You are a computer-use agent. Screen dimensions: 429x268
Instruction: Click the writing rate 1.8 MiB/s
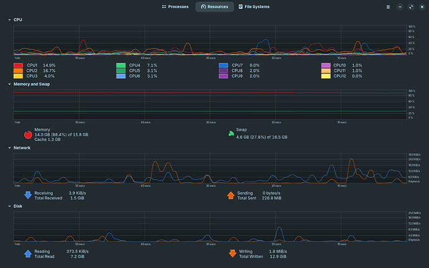coord(278,251)
